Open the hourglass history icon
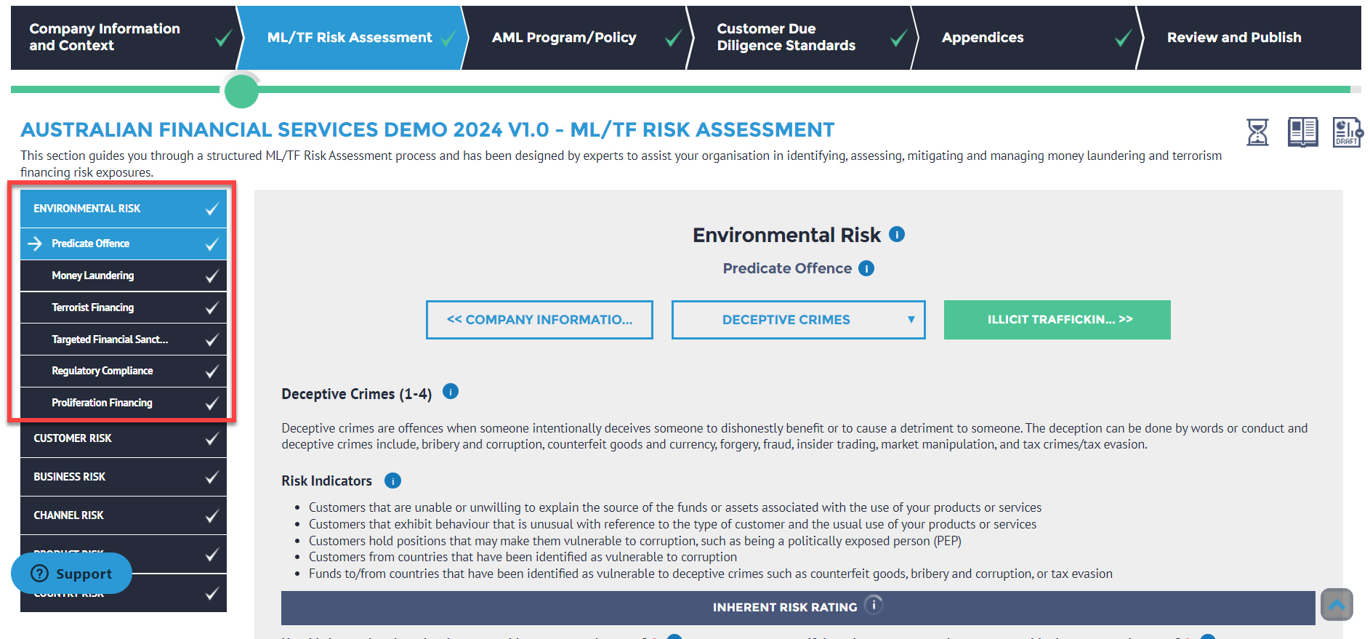The width and height of the screenshot is (1370, 639). 1257,132
